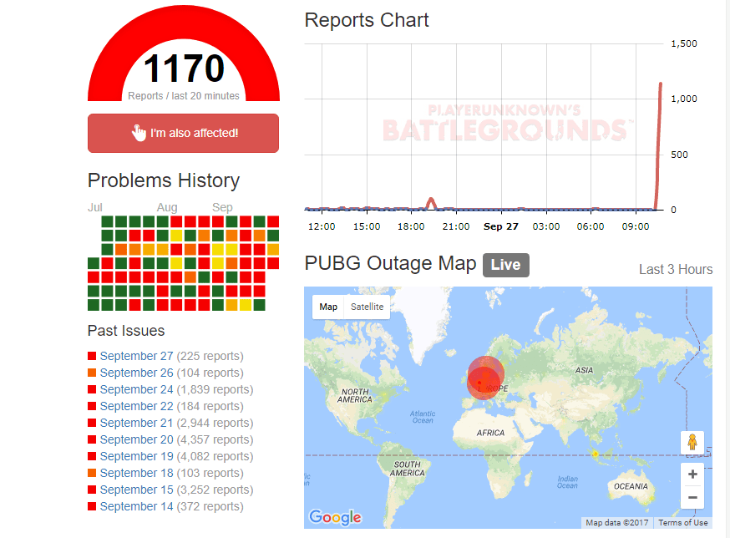Image resolution: width=730 pixels, height=538 pixels.
Task: Open the September 19 issue report
Action: (136, 456)
